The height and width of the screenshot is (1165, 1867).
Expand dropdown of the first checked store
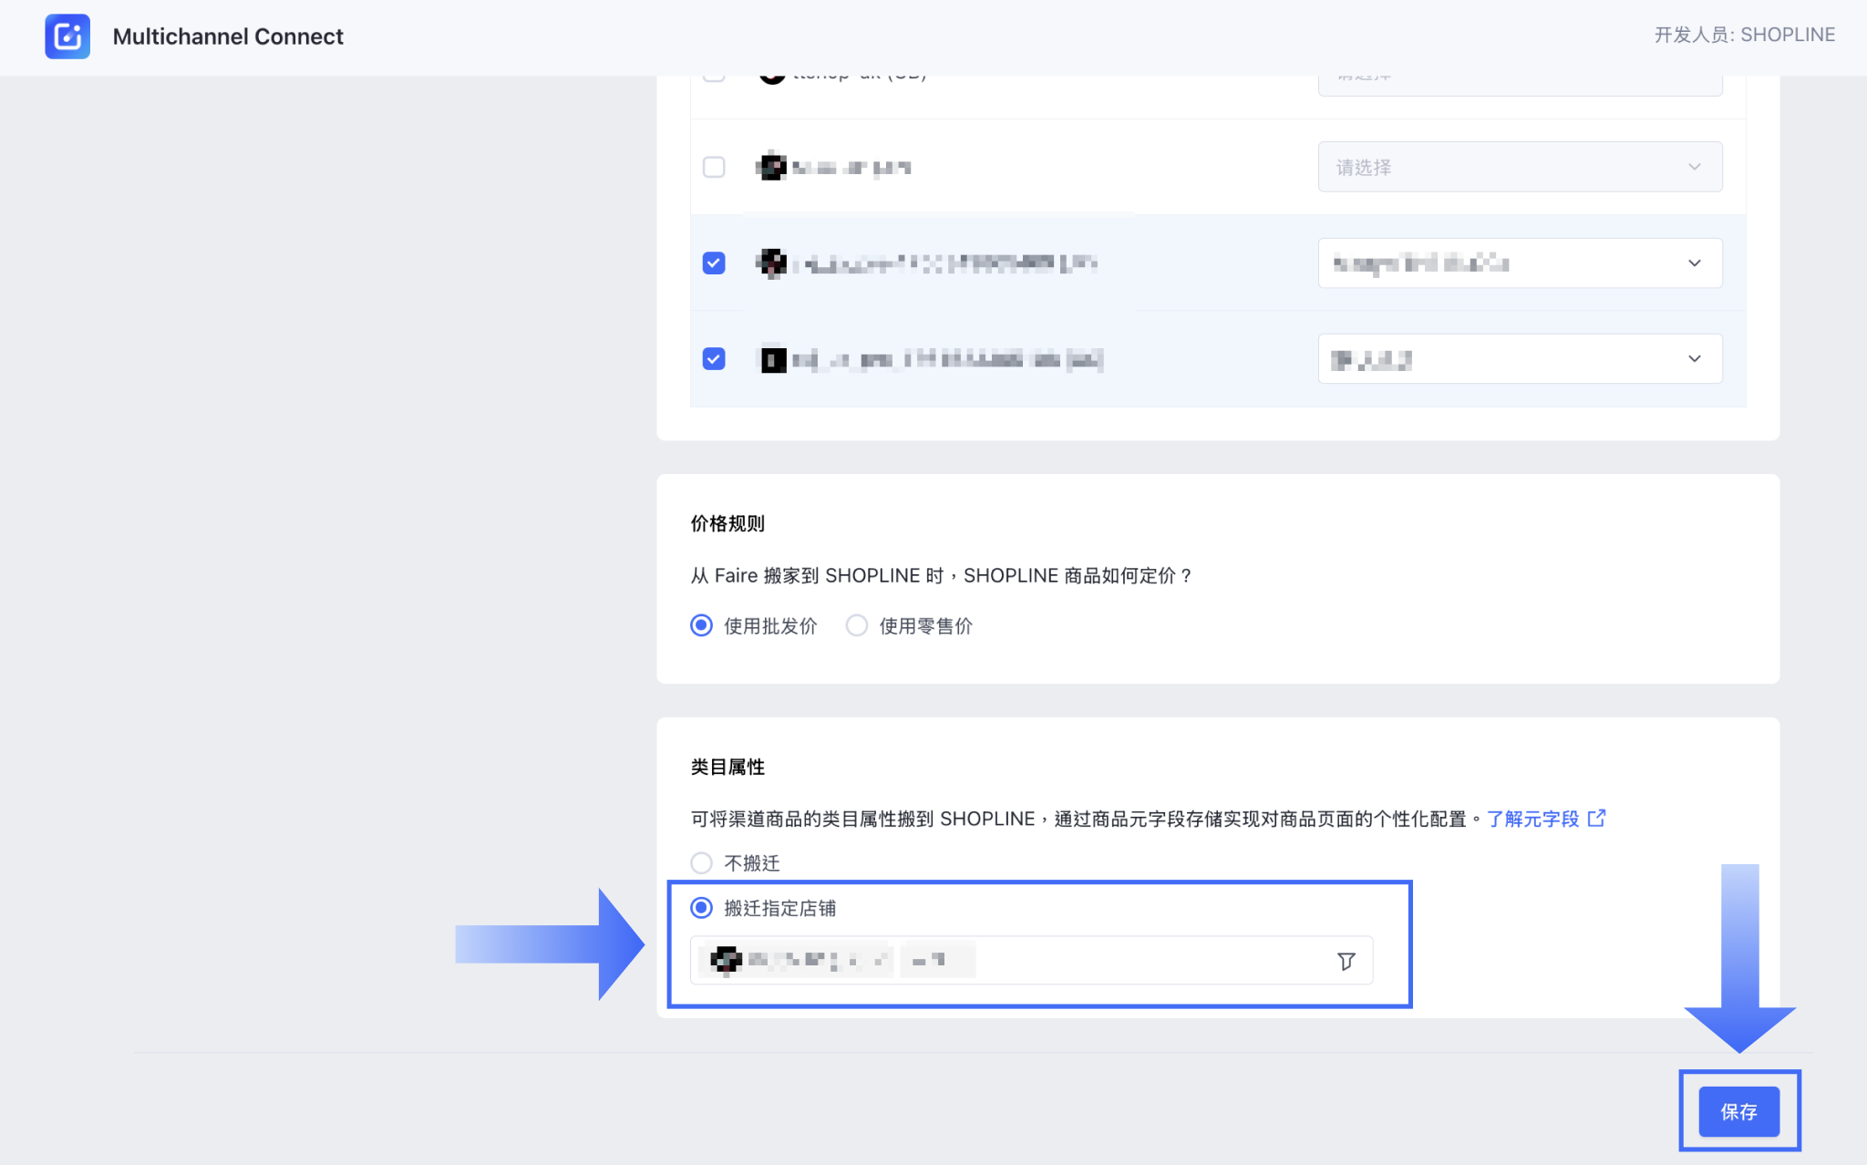[x=1519, y=263]
